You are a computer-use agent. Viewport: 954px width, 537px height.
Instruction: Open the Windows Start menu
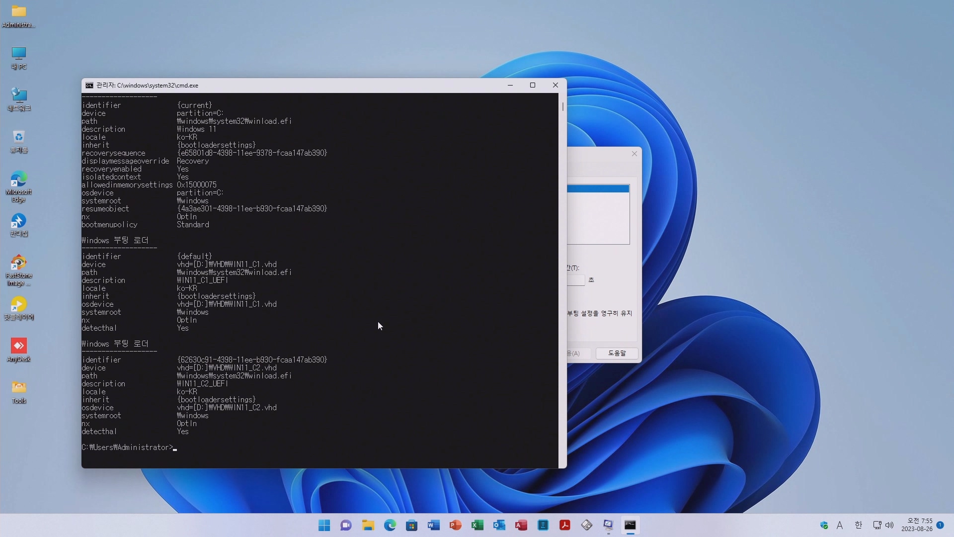(324, 525)
